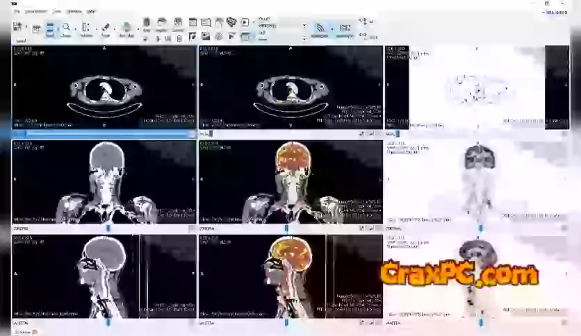Select the axial CT chest viewport
581x336 pixels.
104,87
